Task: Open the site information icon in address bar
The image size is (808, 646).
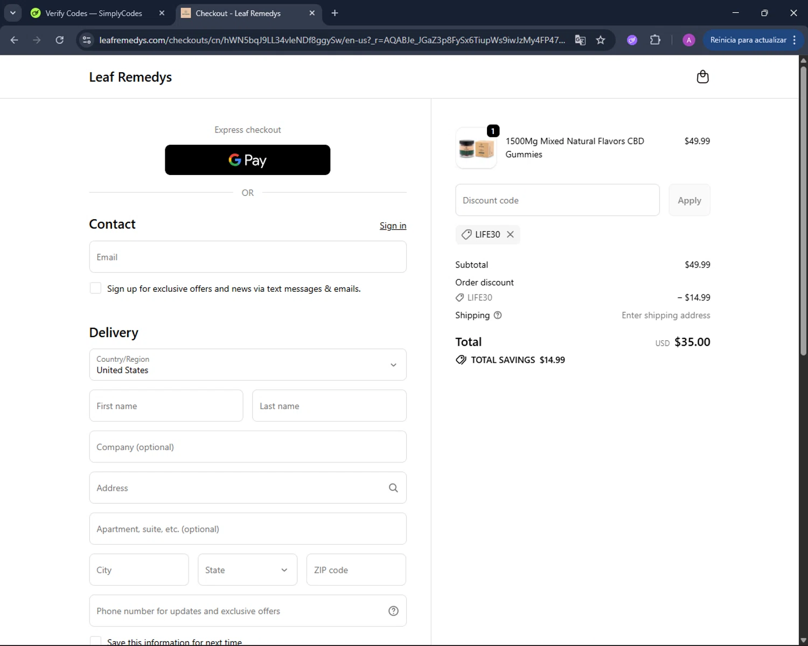Action: click(x=87, y=40)
